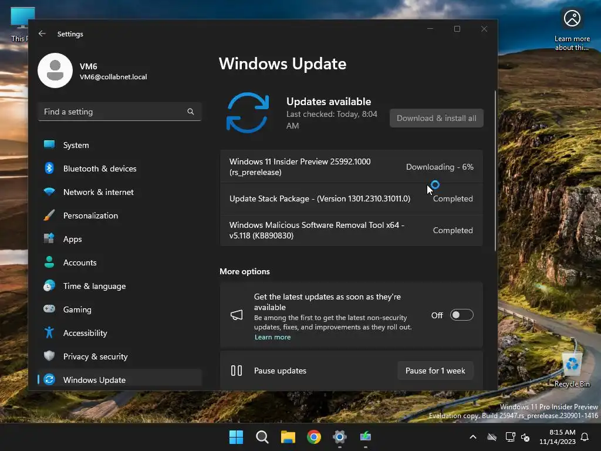Click Download & install all button
Viewport: 601px width, 451px height.
[437, 118]
